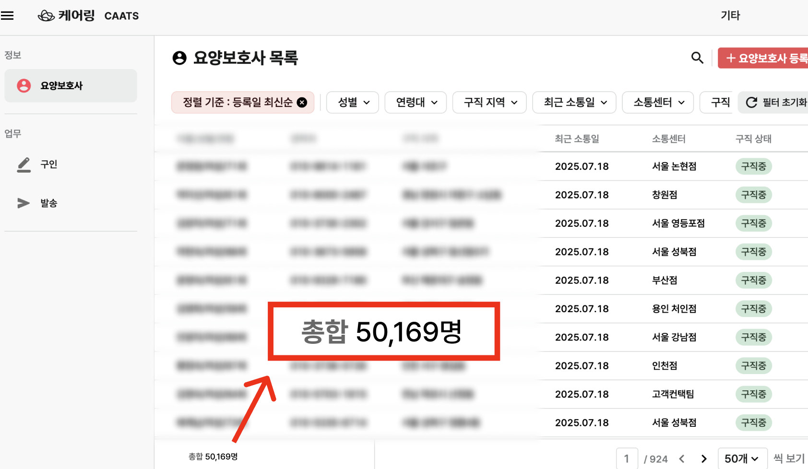Click 서울 영등포점 cell
The height and width of the screenshot is (469, 808).
[678, 223]
